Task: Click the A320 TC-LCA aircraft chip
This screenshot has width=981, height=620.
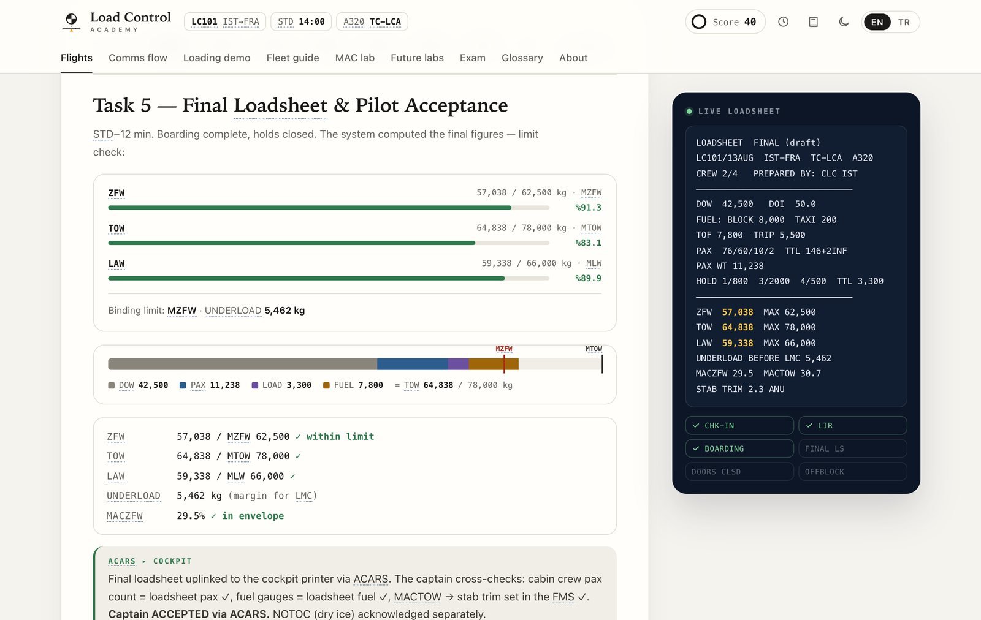Action: point(372,22)
